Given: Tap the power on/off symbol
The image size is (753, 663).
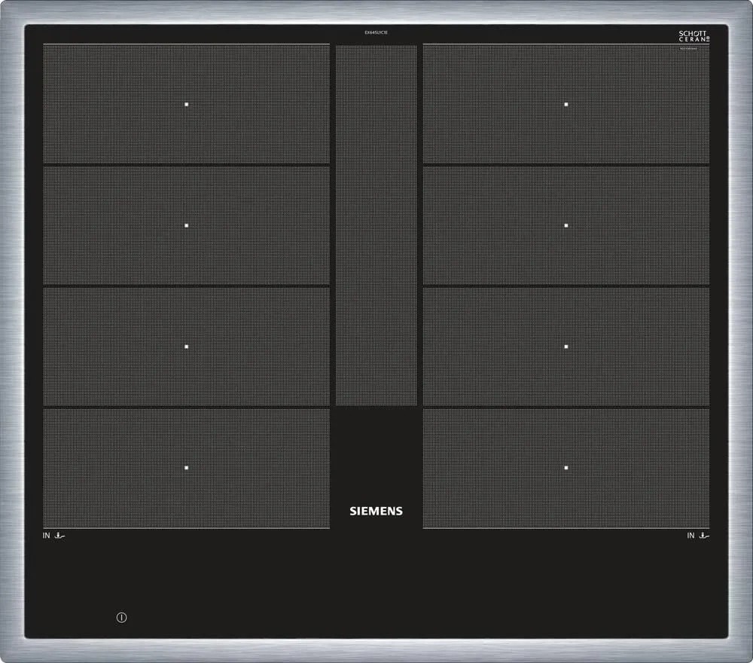Looking at the screenshot, I should pyautogui.click(x=121, y=617).
